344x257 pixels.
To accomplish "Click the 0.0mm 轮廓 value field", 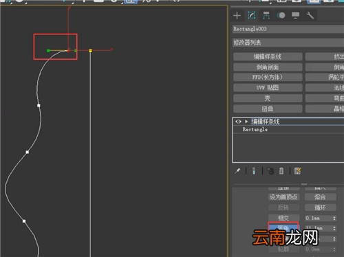I will pos(319,249).
